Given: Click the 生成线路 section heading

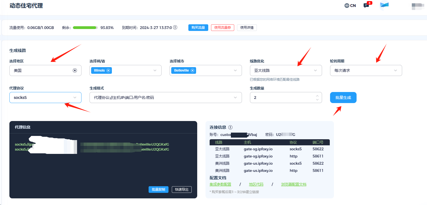Looking at the screenshot, I should pos(18,51).
